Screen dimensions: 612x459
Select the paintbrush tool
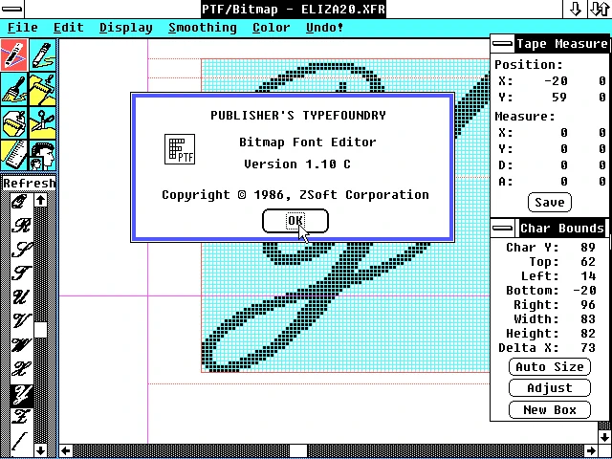pos(14,89)
